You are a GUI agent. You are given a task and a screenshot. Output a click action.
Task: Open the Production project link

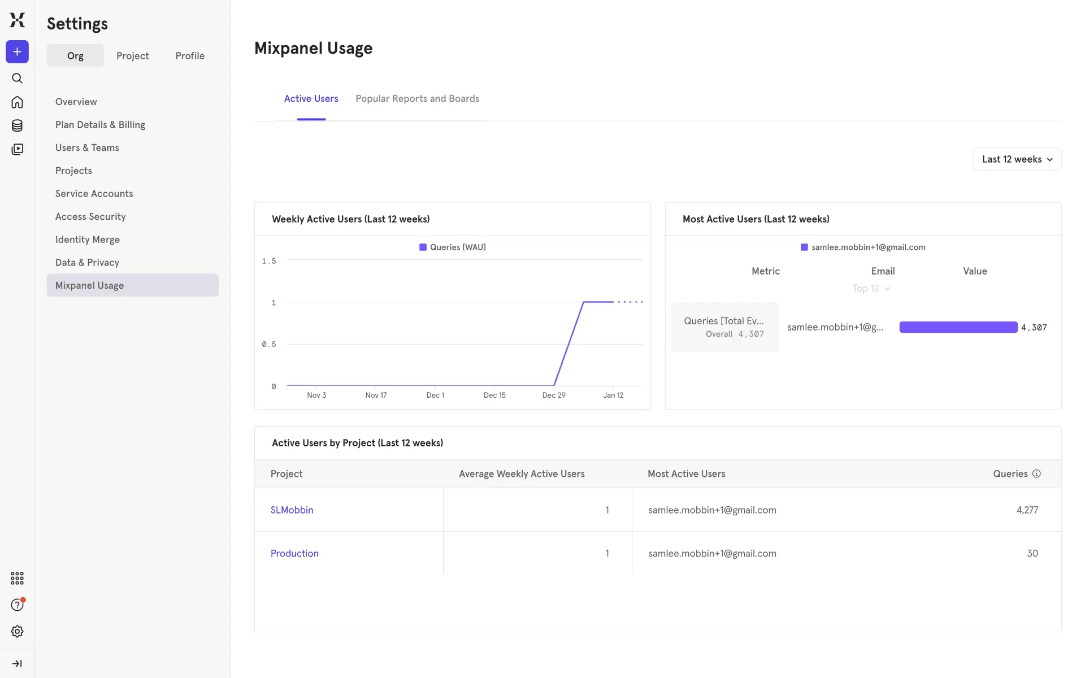(294, 553)
